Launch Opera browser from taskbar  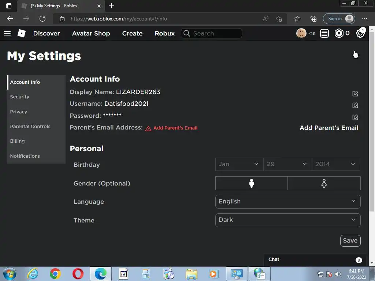(x=78, y=274)
